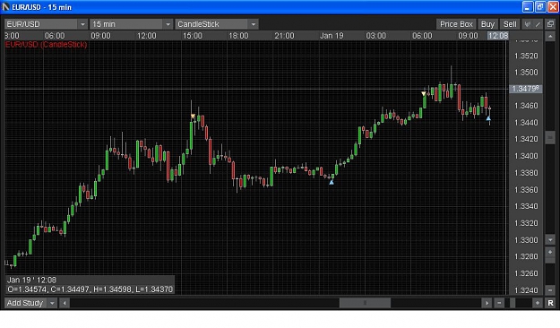Image resolution: width=560 pixels, height=328 pixels.
Task: Click the vertical scrollbar up arrow
Action: [550, 36]
